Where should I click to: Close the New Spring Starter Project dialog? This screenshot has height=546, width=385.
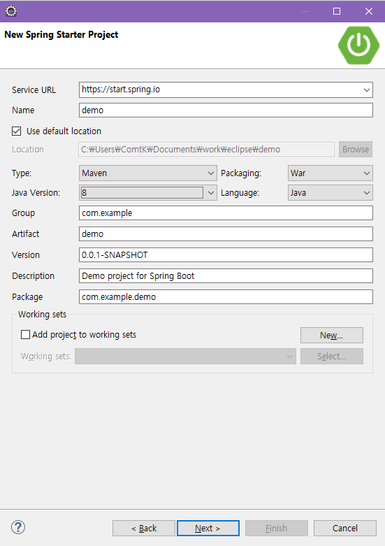(x=369, y=11)
